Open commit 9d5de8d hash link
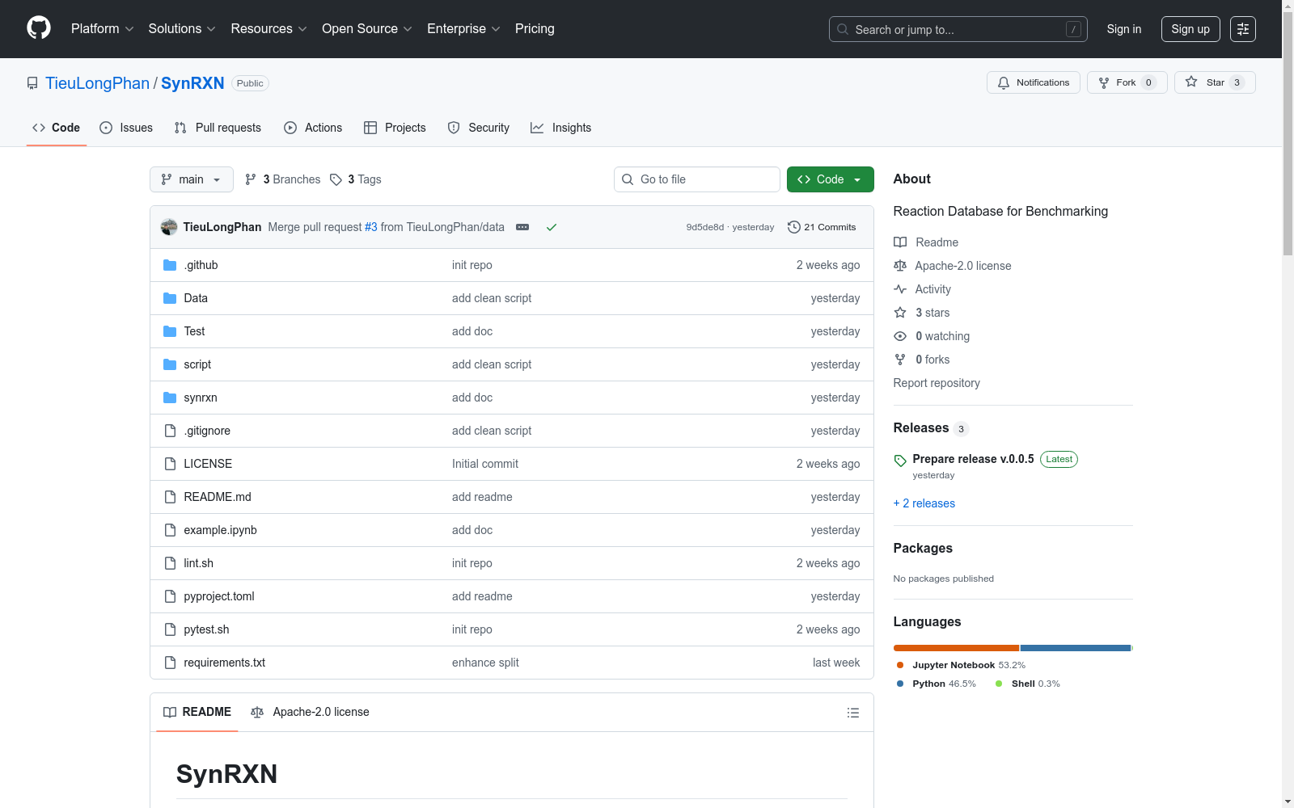 705,227
